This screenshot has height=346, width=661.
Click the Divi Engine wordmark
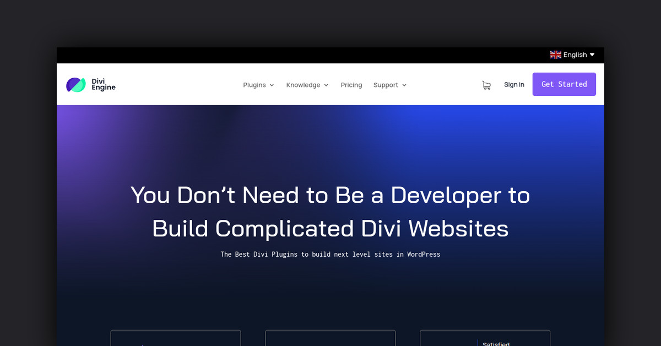pyautogui.click(x=102, y=85)
